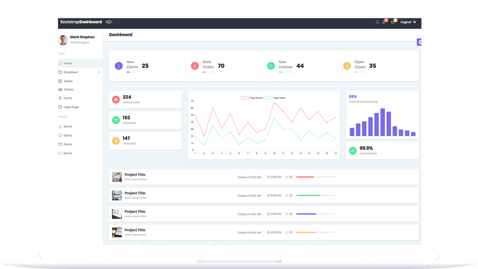Open messages envelope icon in header
This screenshot has width=478, height=269.
pyautogui.click(x=393, y=22)
